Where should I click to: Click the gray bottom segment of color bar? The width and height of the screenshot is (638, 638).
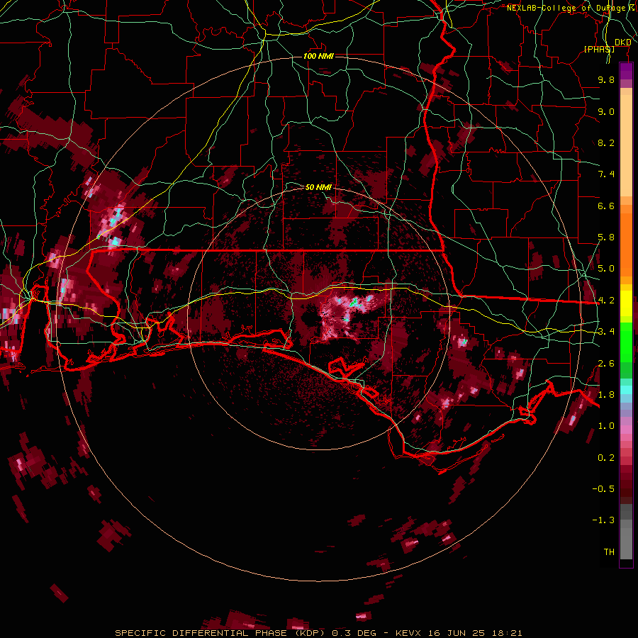(x=626, y=533)
